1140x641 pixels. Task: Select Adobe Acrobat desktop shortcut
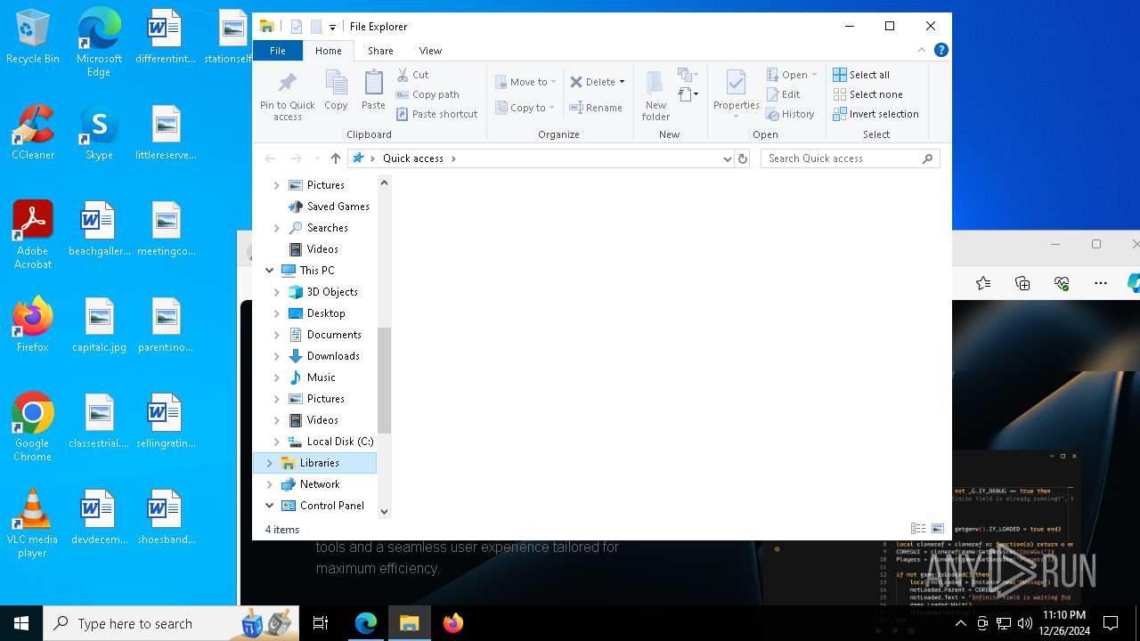coord(33,235)
